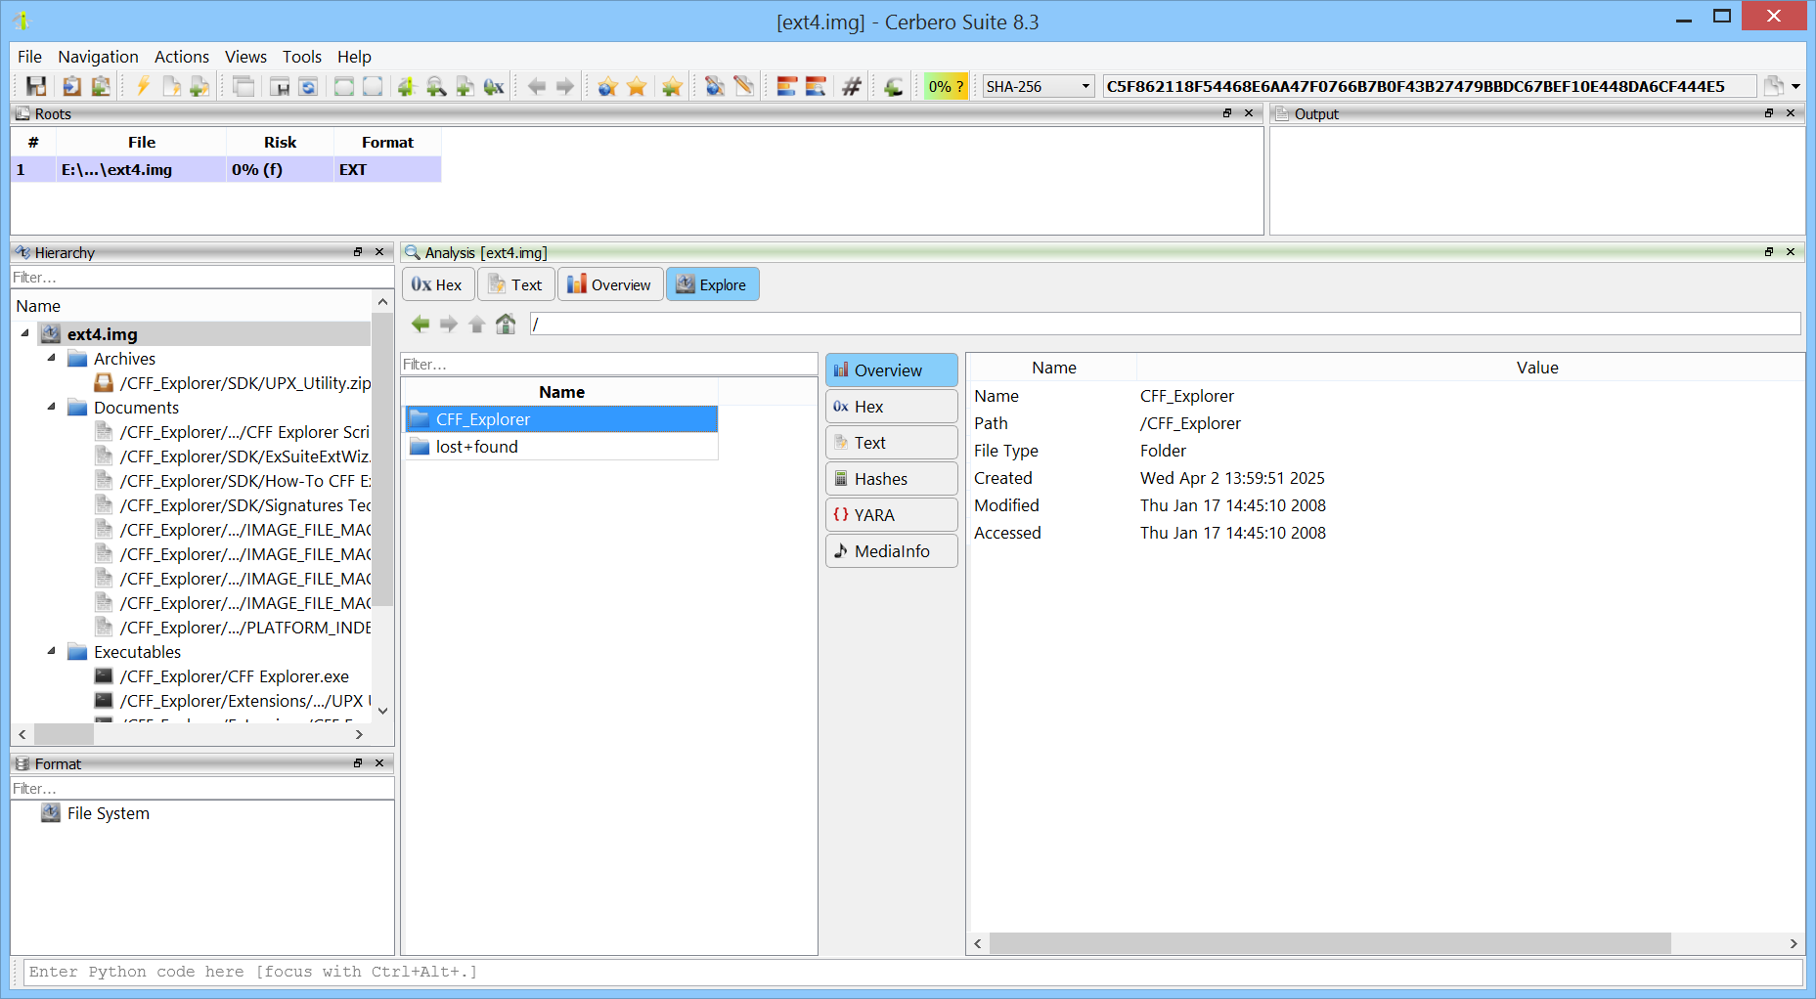Click the Hashes side button

(891, 479)
